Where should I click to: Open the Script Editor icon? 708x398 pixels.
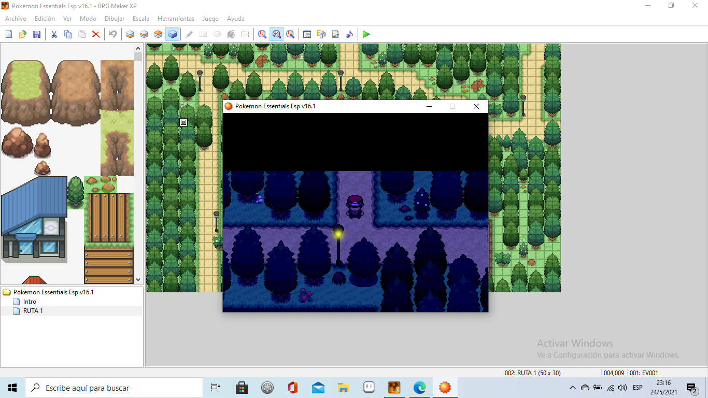click(335, 34)
